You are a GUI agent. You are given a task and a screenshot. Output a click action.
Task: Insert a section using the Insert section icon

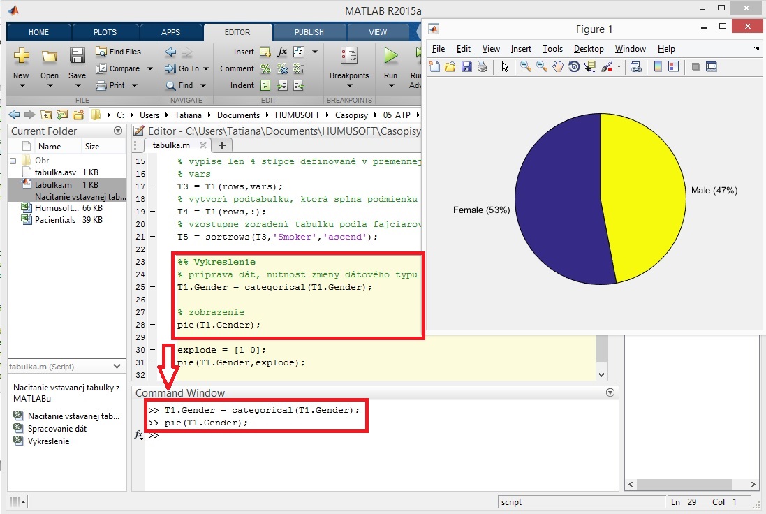tap(265, 52)
